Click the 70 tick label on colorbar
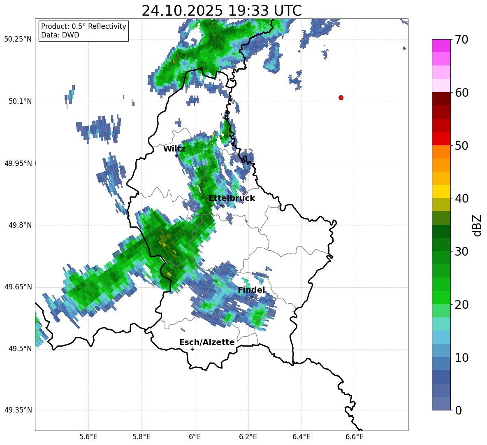Viewport: 487px width, 445px height. point(461,40)
